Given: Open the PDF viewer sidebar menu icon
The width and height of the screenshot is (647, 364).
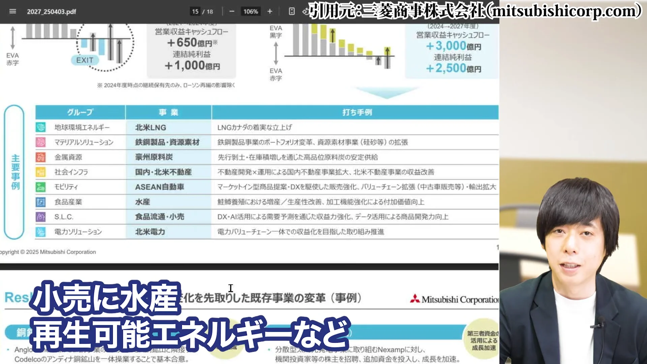Looking at the screenshot, I should [x=12, y=11].
